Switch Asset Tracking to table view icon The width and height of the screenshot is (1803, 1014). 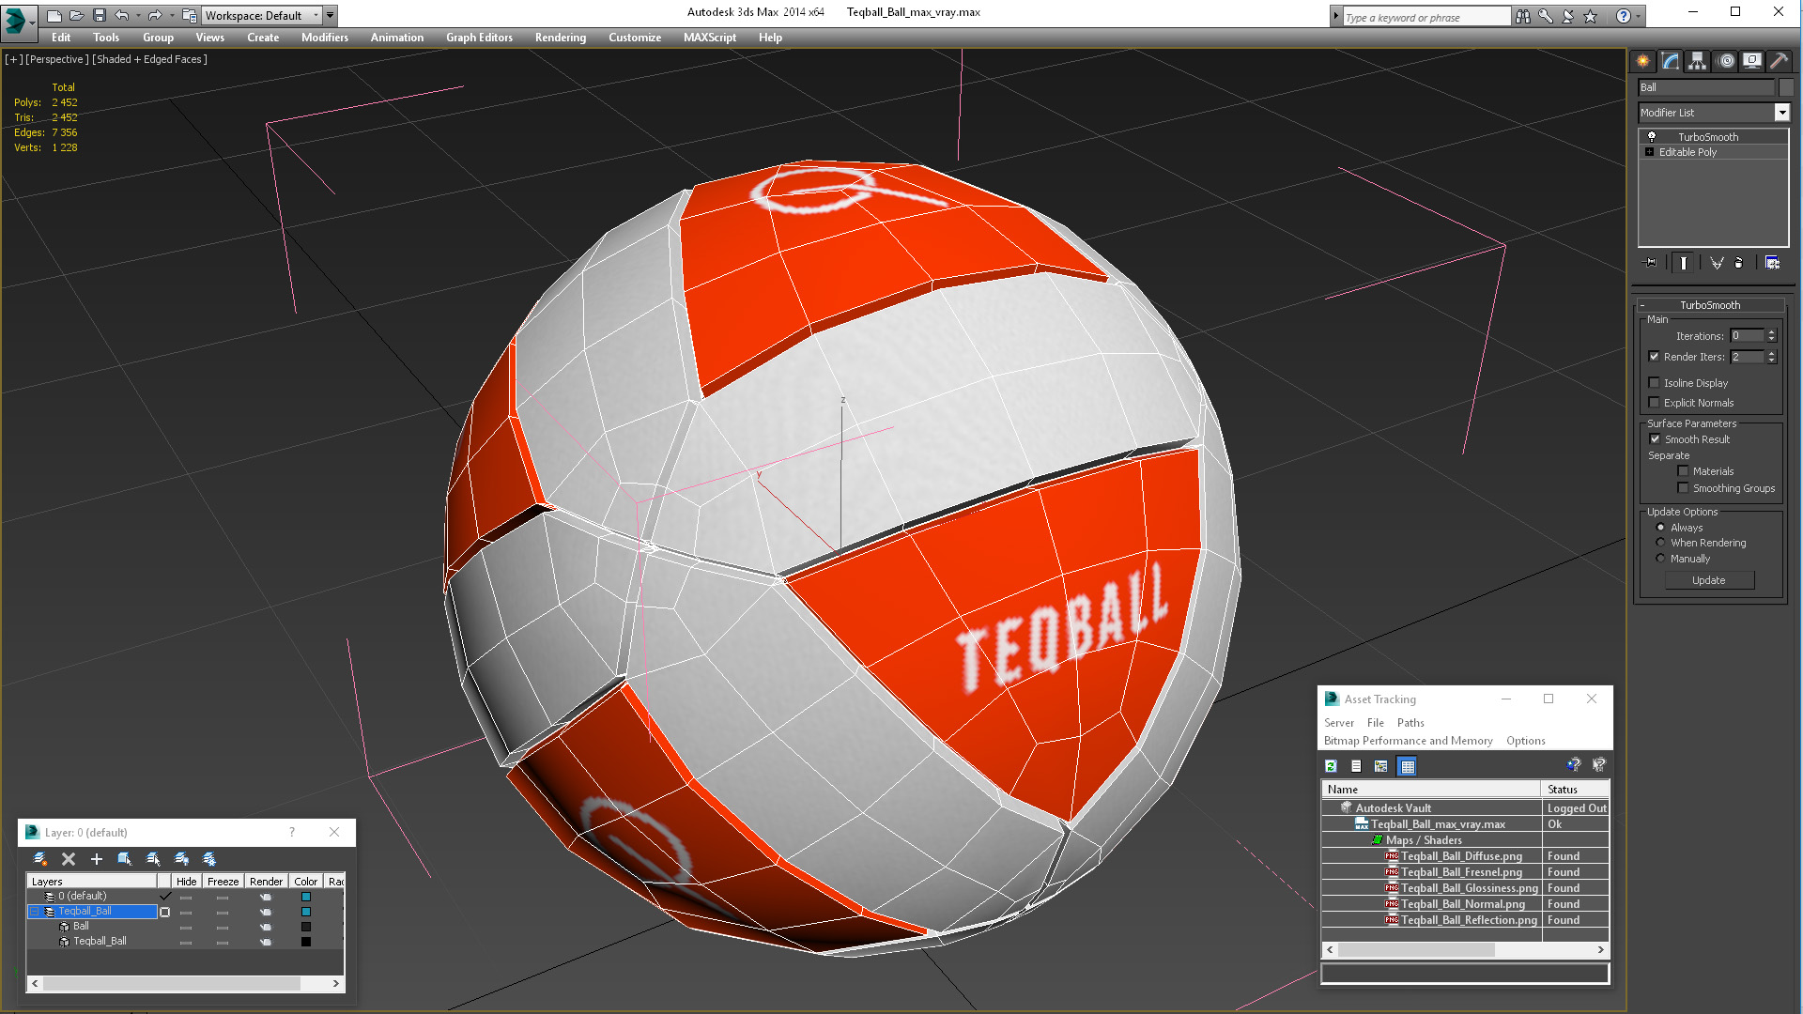tap(1407, 766)
